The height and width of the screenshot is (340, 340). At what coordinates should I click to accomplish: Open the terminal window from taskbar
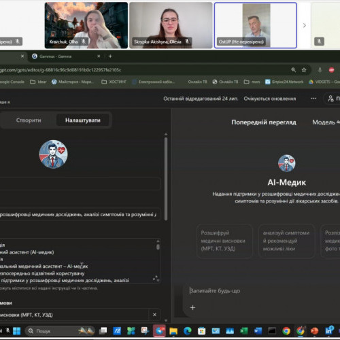[272, 331]
